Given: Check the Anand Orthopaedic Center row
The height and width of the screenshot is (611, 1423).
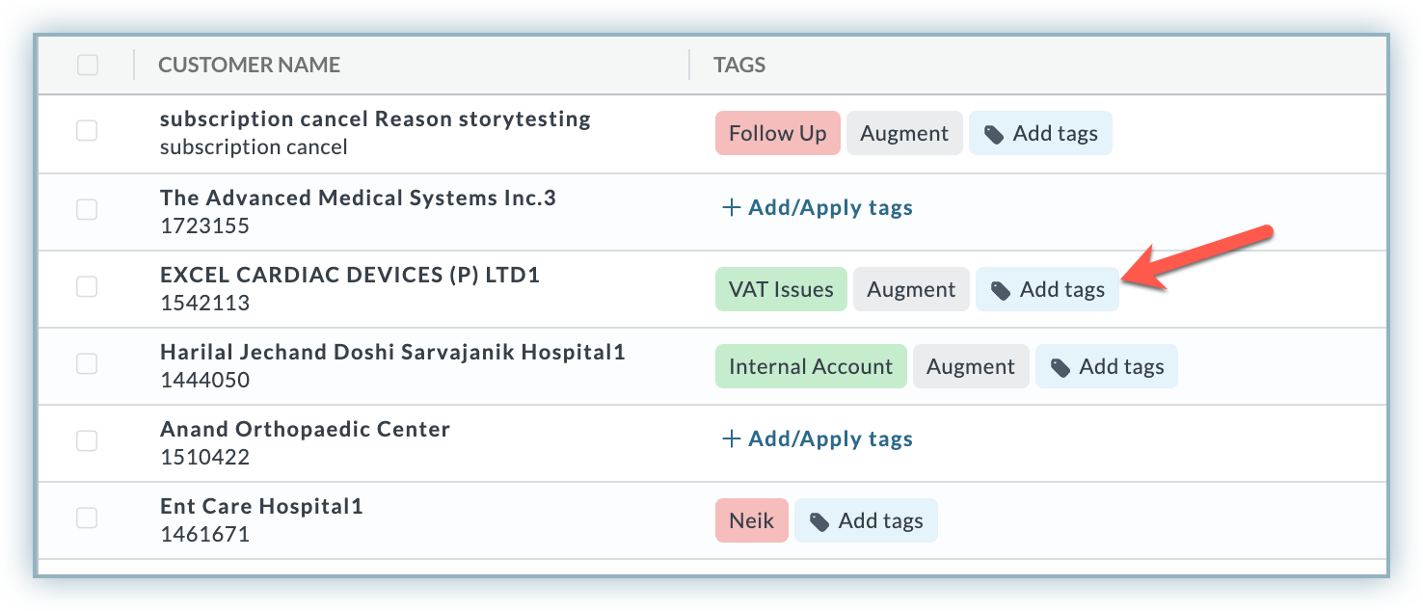Looking at the screenshot, I should (x=87, y=440).
